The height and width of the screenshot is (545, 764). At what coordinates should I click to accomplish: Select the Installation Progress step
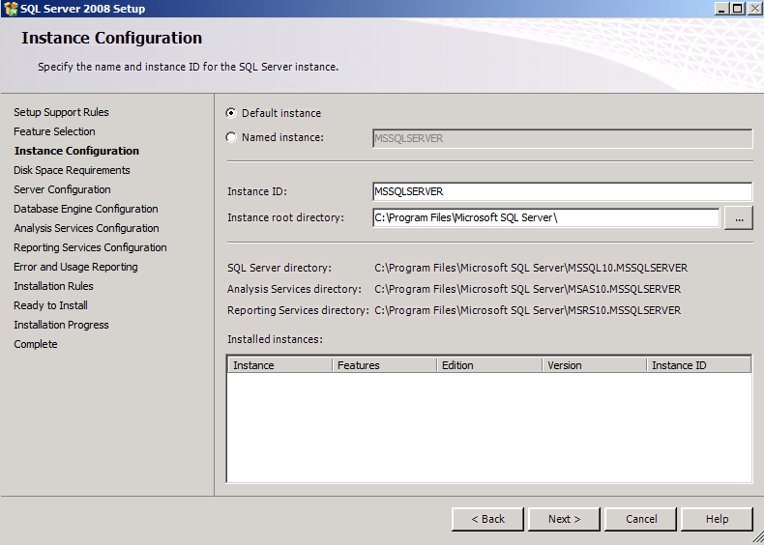(61, 325)
